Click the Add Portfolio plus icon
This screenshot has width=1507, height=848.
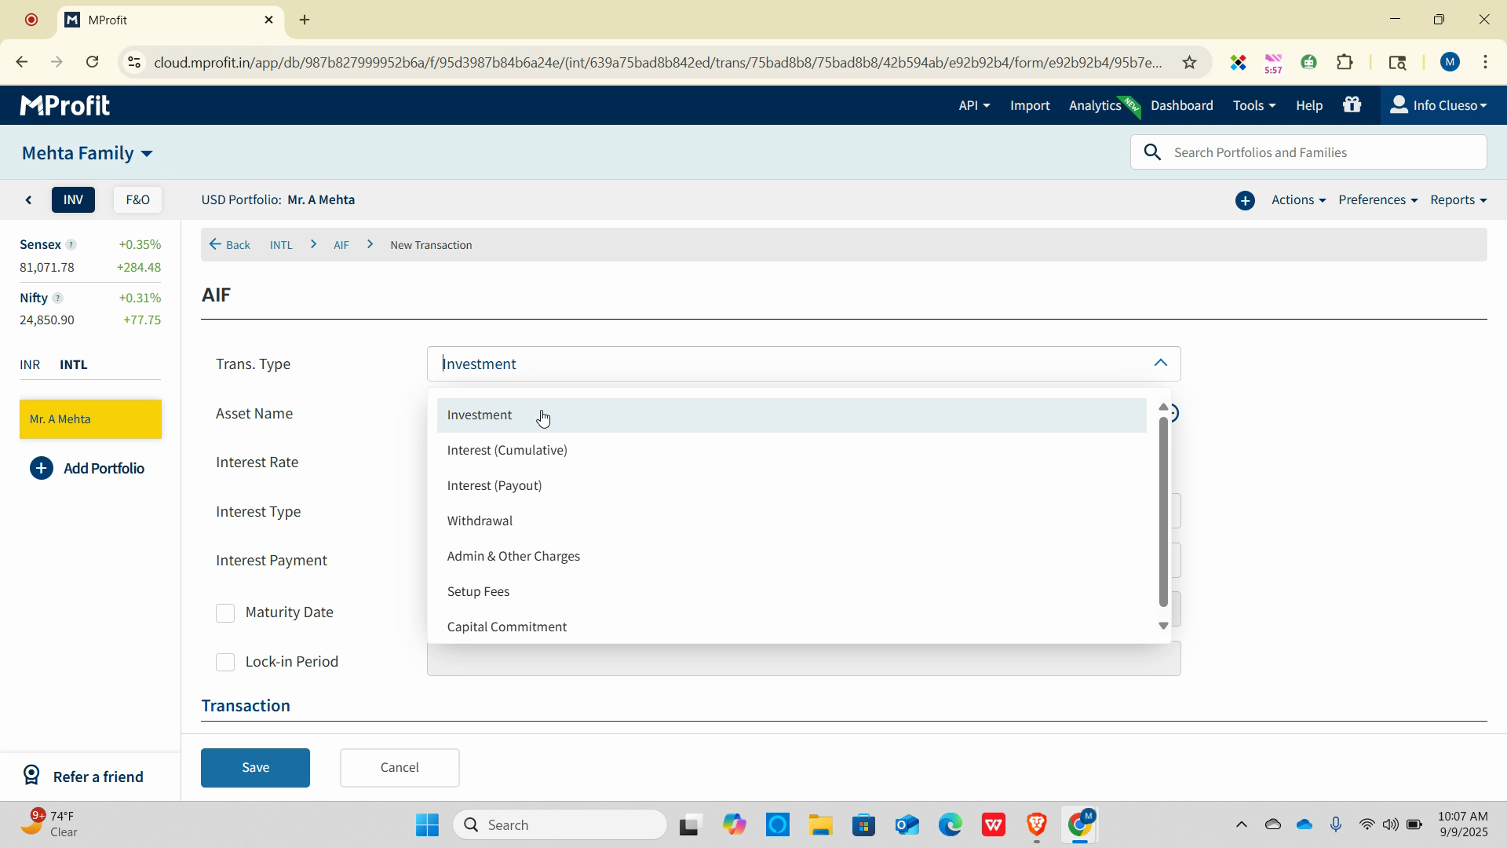[41, 469]
